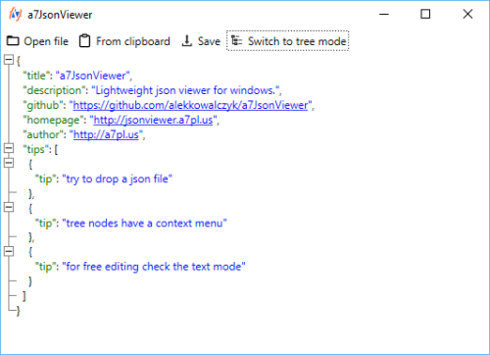Choose the From clipboard label

coord(133,41)
